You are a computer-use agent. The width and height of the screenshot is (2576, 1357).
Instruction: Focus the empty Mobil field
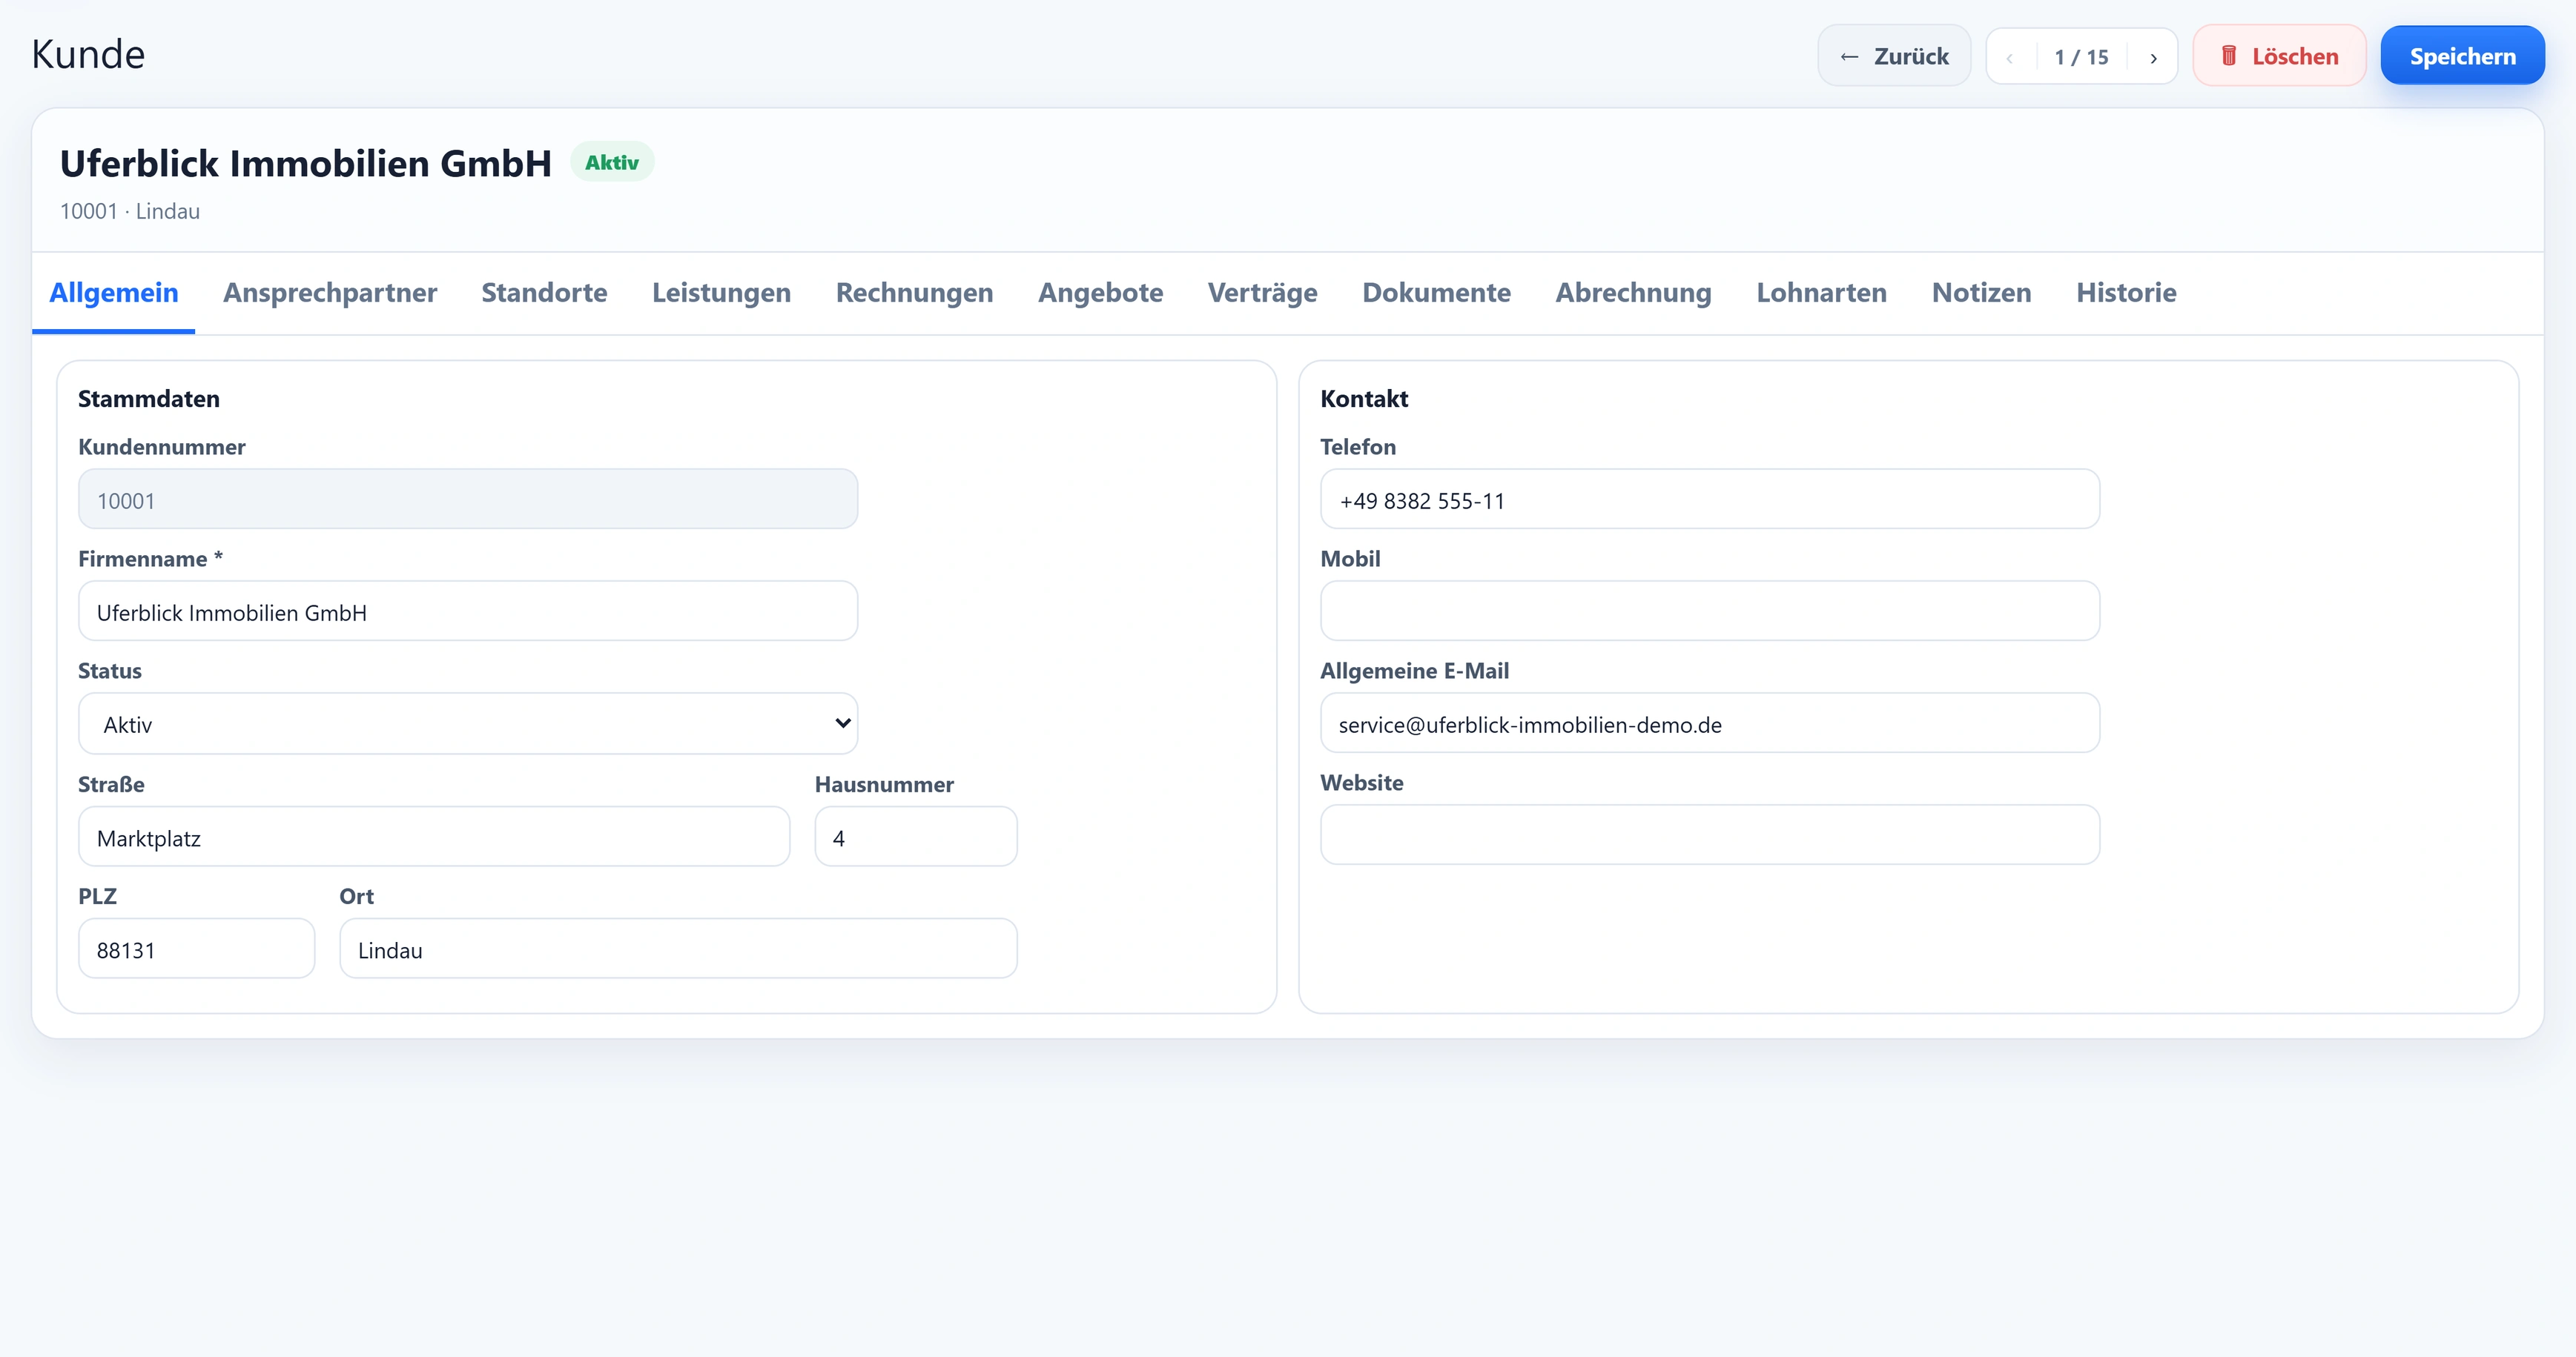[1710, 611]
